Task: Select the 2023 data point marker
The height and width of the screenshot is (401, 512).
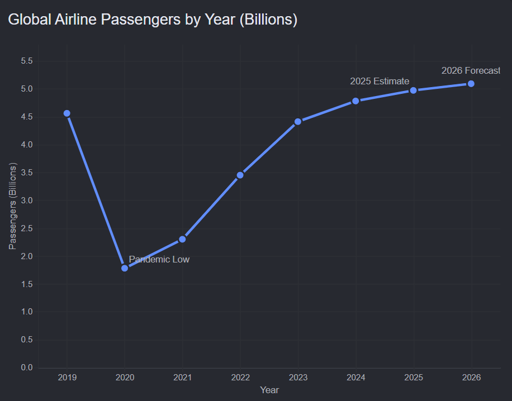Action: tap(298, 122)
